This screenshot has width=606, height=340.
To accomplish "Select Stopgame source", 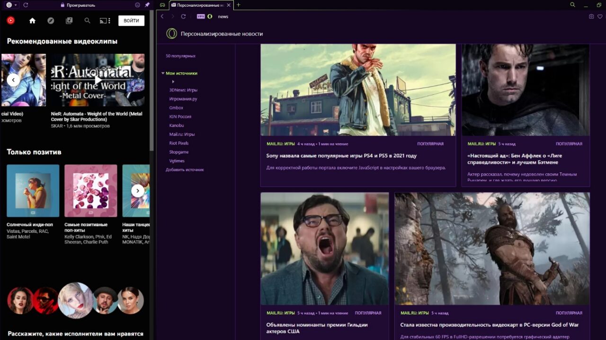I will [179, 152].
